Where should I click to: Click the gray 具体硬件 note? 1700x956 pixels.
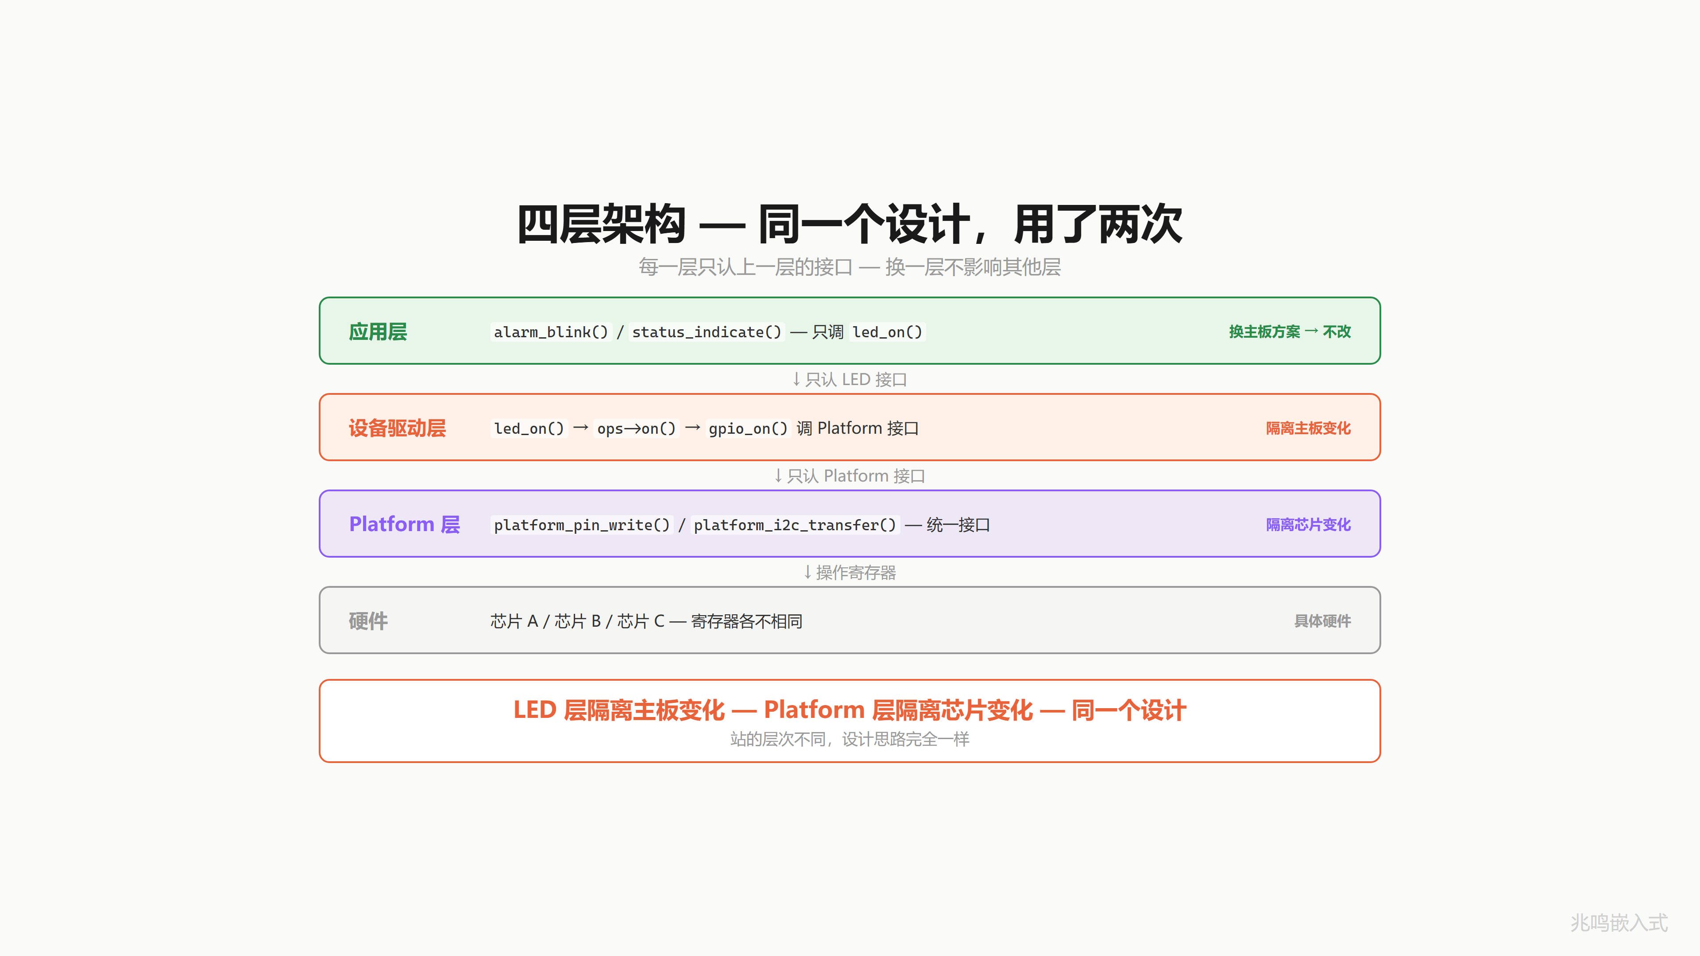click(x=1322, y=621)
